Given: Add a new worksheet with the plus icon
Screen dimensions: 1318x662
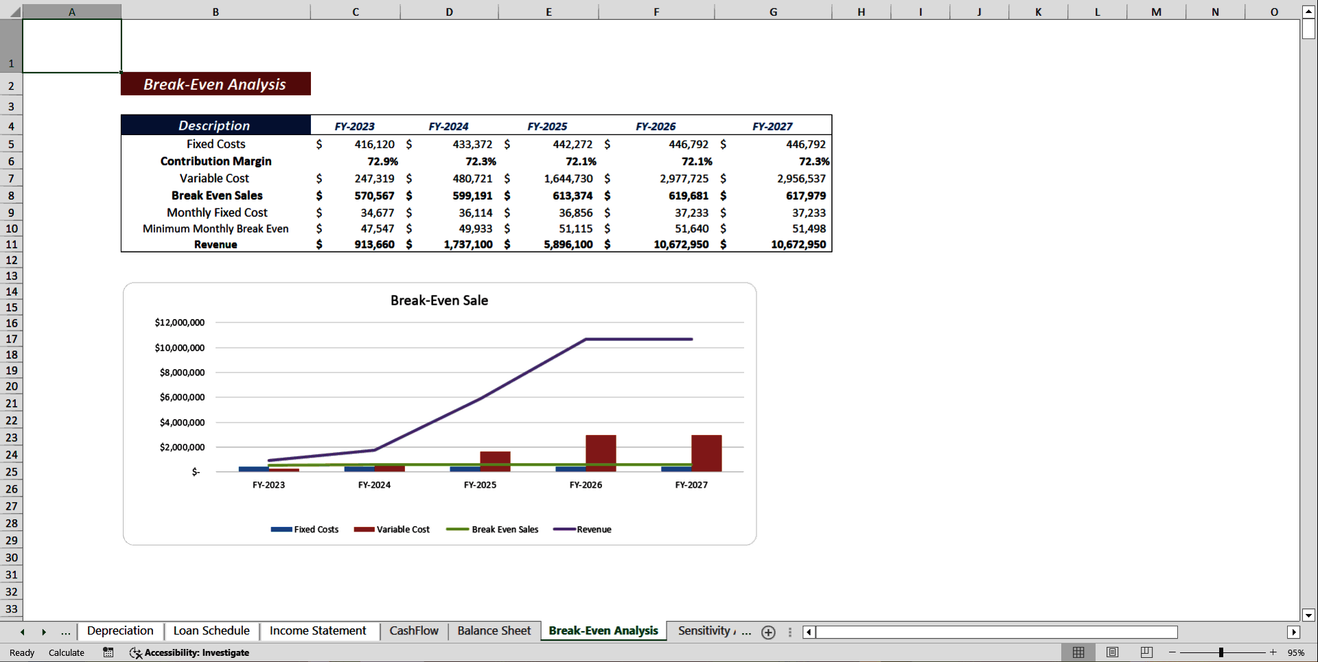Looking at the screenshot, I should [x=768, y=633].
